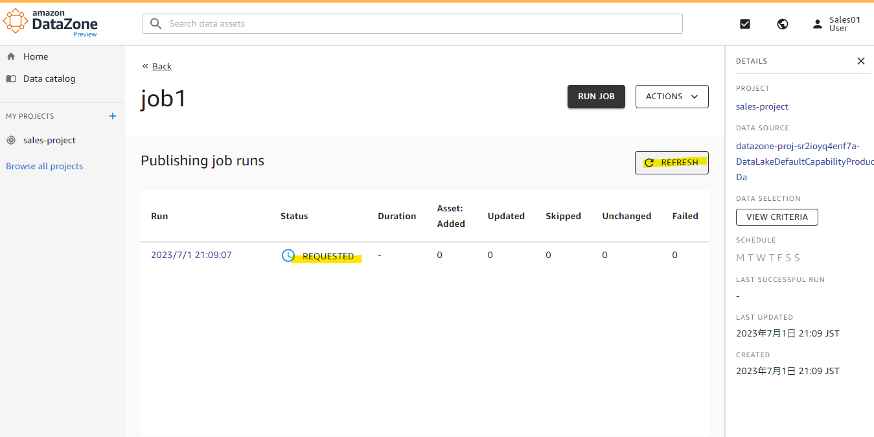Screen dimensions: 874x437
Task: Focus the Search data assets field
Action: point(413,23)
